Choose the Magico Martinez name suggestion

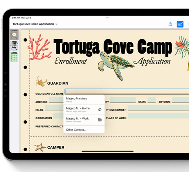tap(84, 100)
